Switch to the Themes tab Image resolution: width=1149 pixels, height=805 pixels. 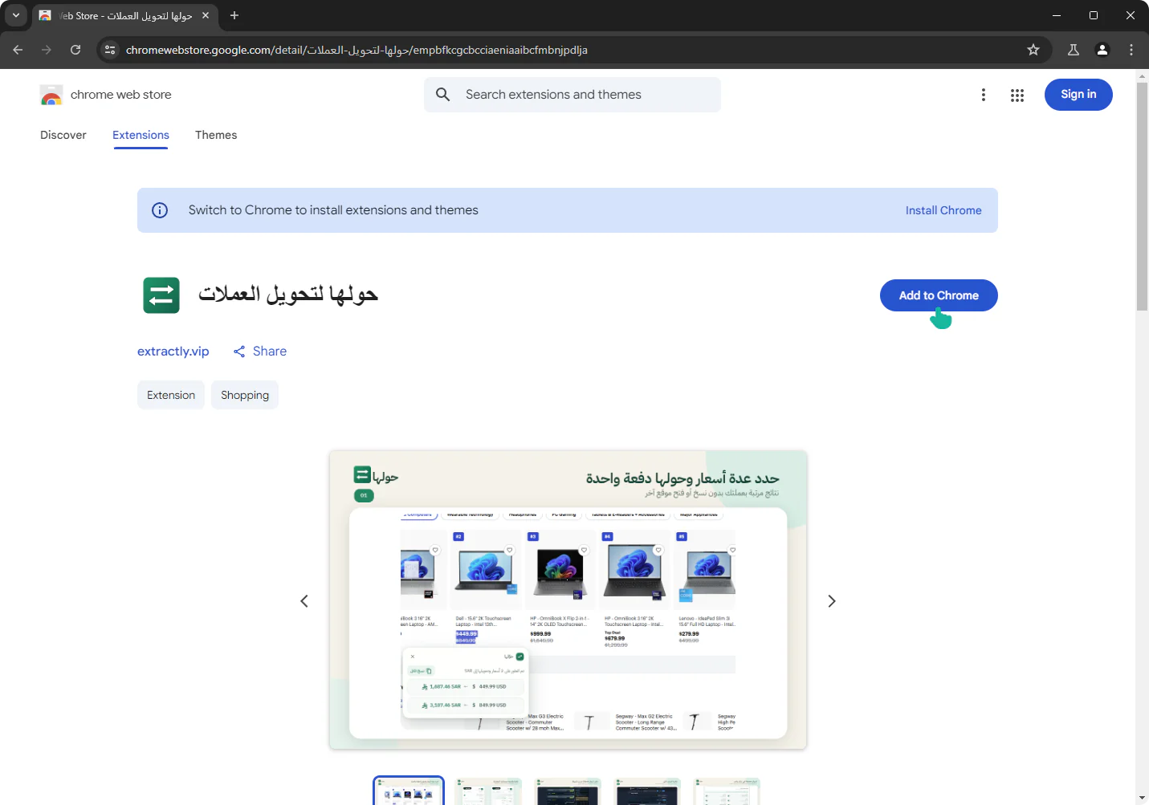click(x=216, y=135)
